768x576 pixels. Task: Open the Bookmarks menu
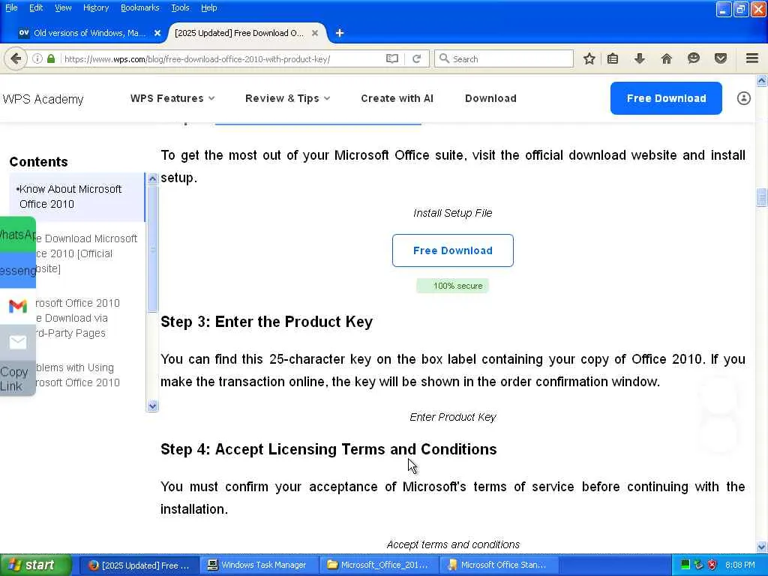[140, 7]
